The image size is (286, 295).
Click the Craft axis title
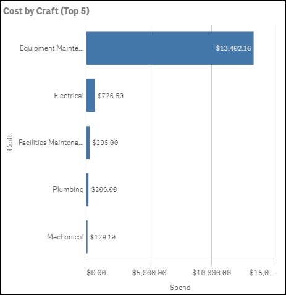(x=10, y=143)
